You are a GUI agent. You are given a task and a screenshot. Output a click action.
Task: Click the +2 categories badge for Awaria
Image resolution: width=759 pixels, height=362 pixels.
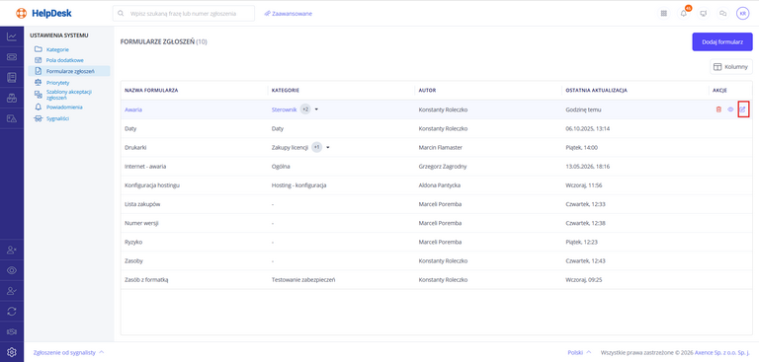[x=305, y=109]
